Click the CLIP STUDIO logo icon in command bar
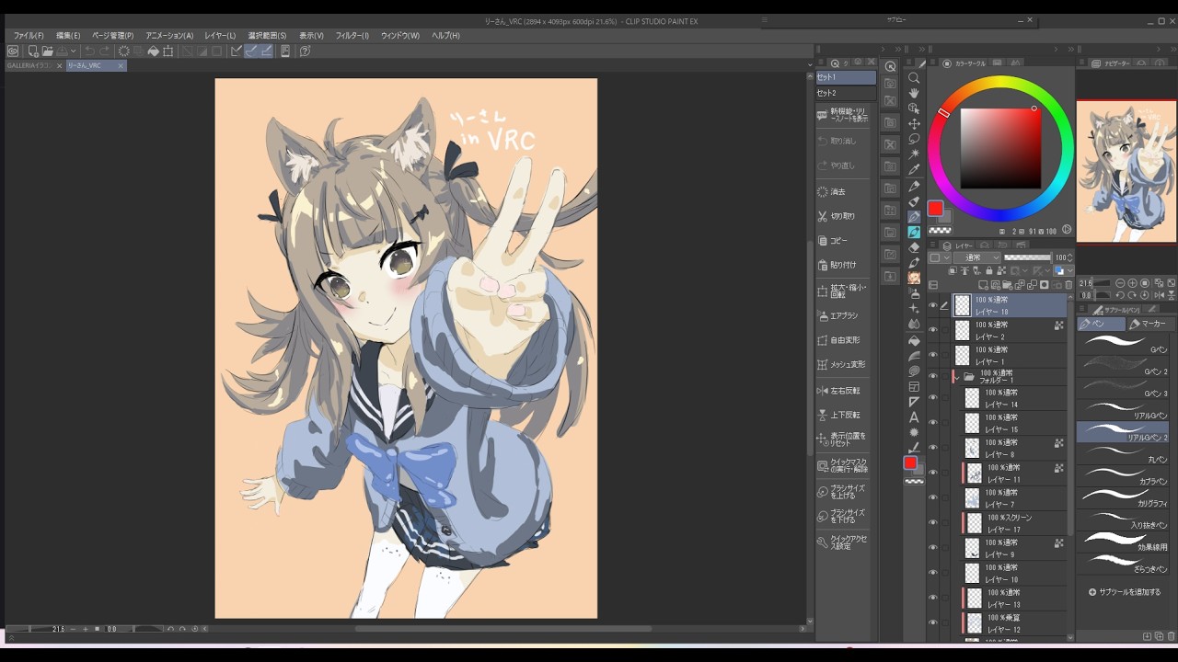 point(13,51)
